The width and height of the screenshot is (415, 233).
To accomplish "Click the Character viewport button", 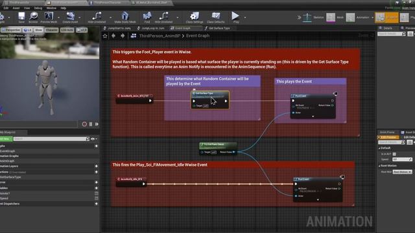I will pos(51,30).
